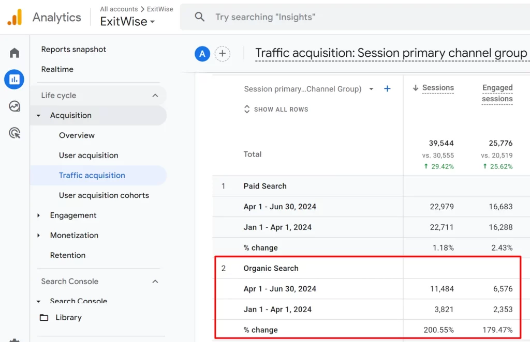Add a comparison with the plus circle icon
530x342 pixels.
223,53
